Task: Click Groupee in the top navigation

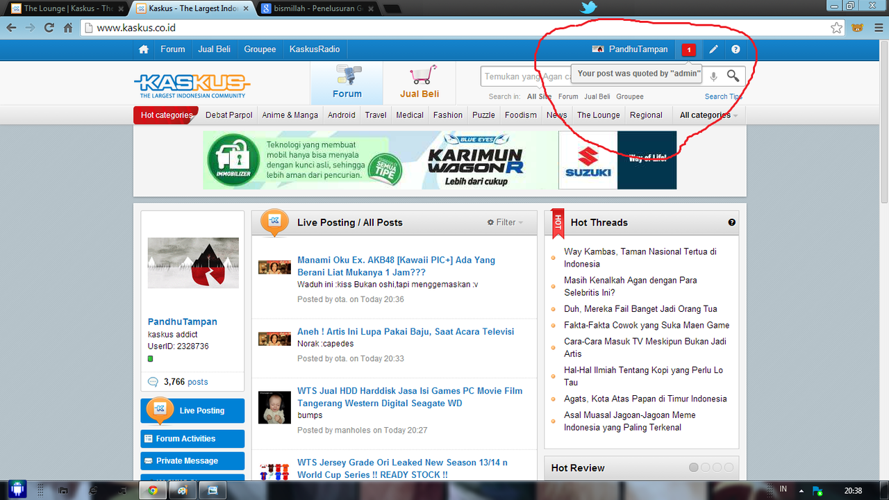Action: 260,49
